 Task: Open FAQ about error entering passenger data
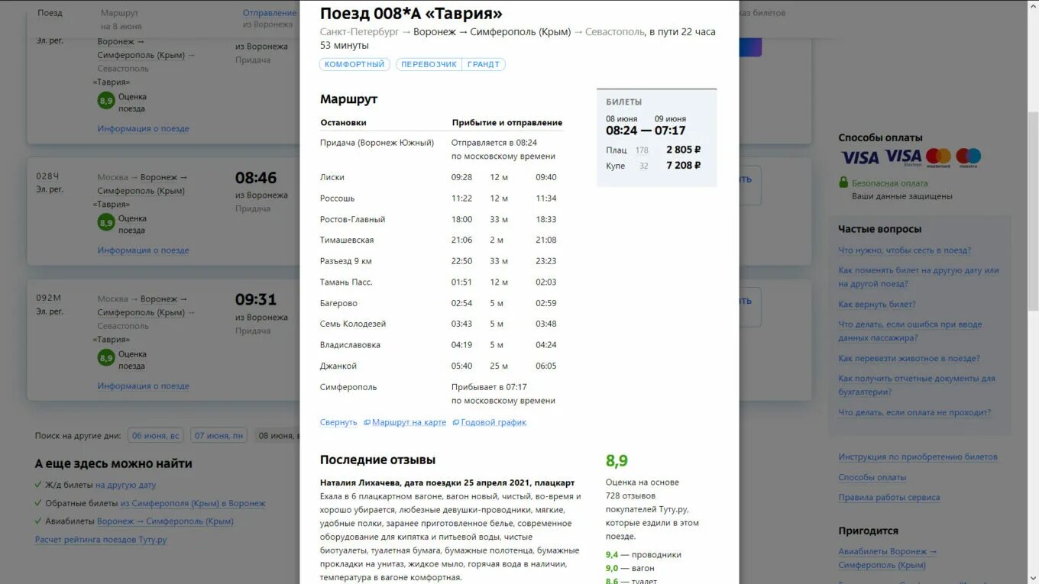[x=910, y=331]
